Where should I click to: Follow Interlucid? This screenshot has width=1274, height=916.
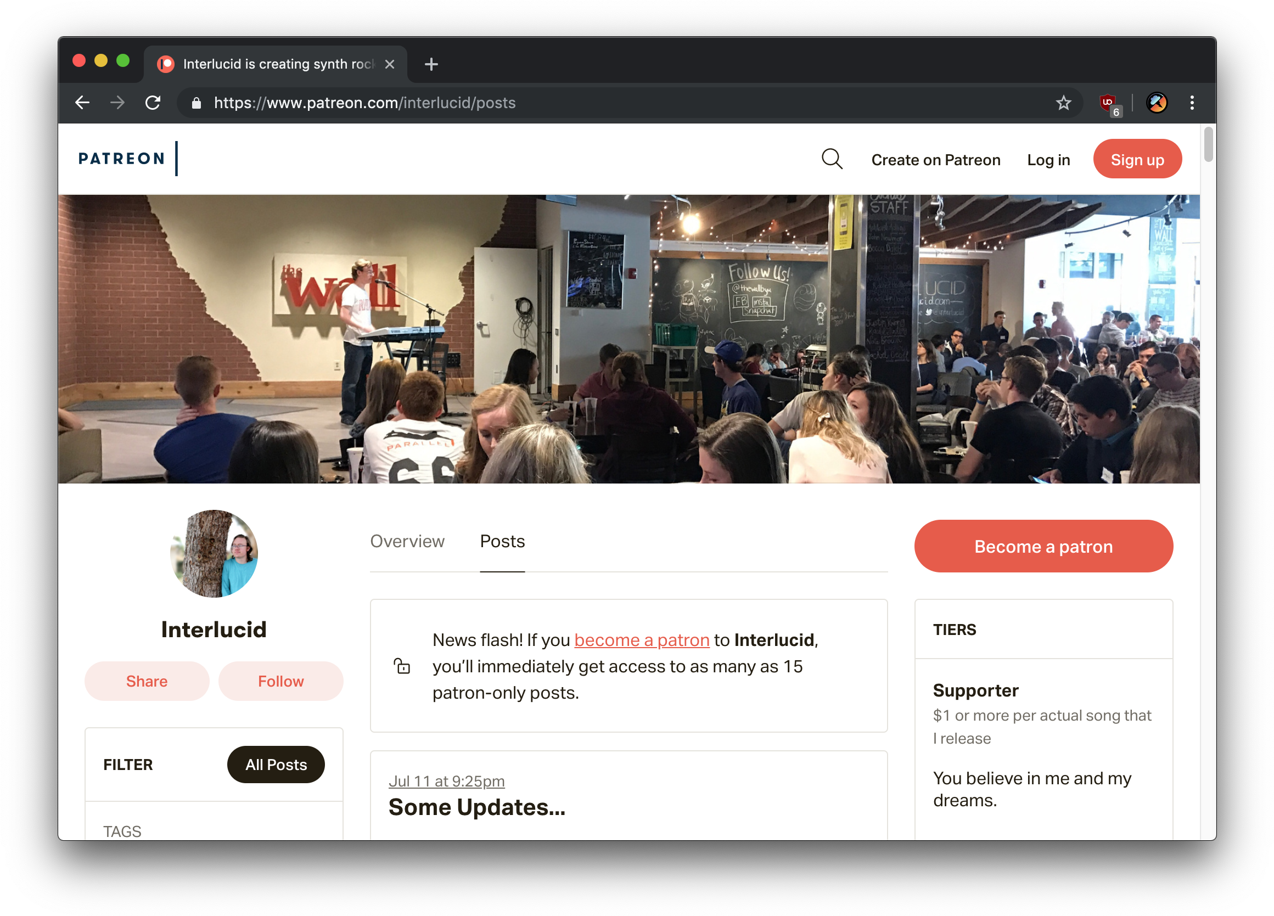[x=280, y=681]
